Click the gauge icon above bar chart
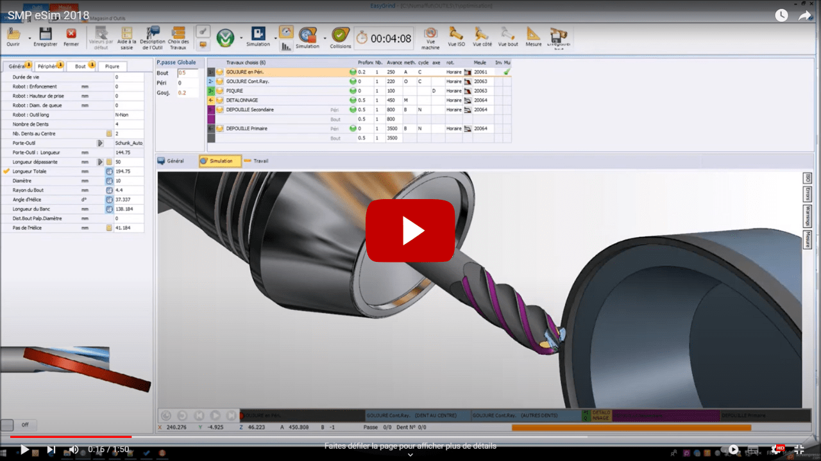Screen dimensions: 821x461 pyautogui.click(x=286, y=32)
